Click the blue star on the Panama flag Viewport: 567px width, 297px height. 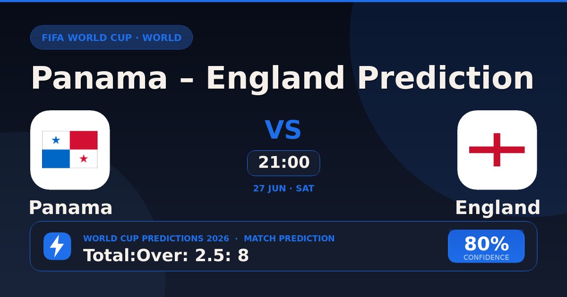coord(56,140)
